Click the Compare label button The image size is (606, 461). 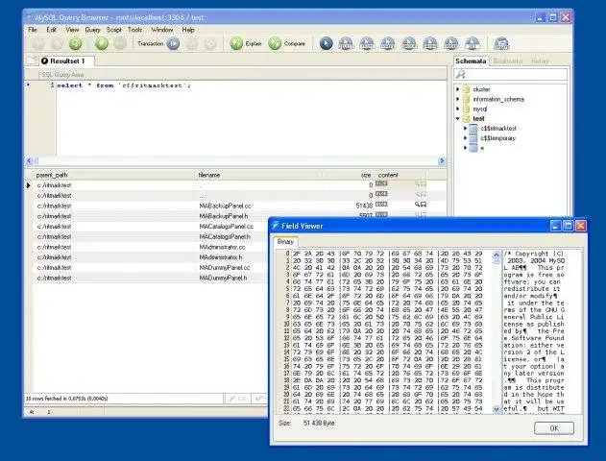tap(295, 43)
